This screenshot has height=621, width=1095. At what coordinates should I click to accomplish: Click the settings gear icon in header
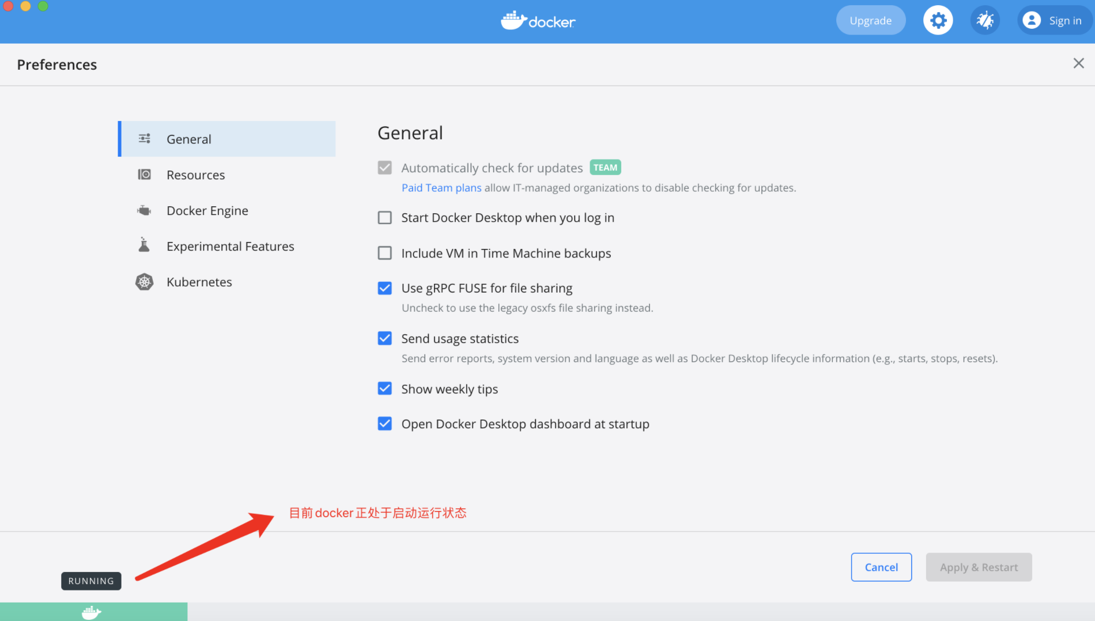click(x=938, y=21)
